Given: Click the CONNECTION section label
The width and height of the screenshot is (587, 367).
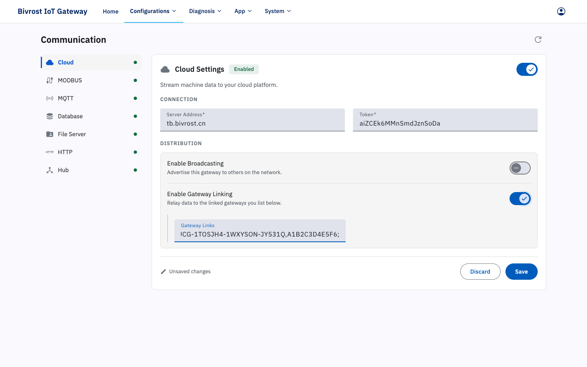Looking at the screenshot, I should point(179,99).
